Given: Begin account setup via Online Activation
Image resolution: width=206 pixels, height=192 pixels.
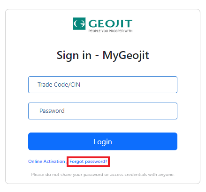Looking at the screenshot, I should (x=46, y=162).
